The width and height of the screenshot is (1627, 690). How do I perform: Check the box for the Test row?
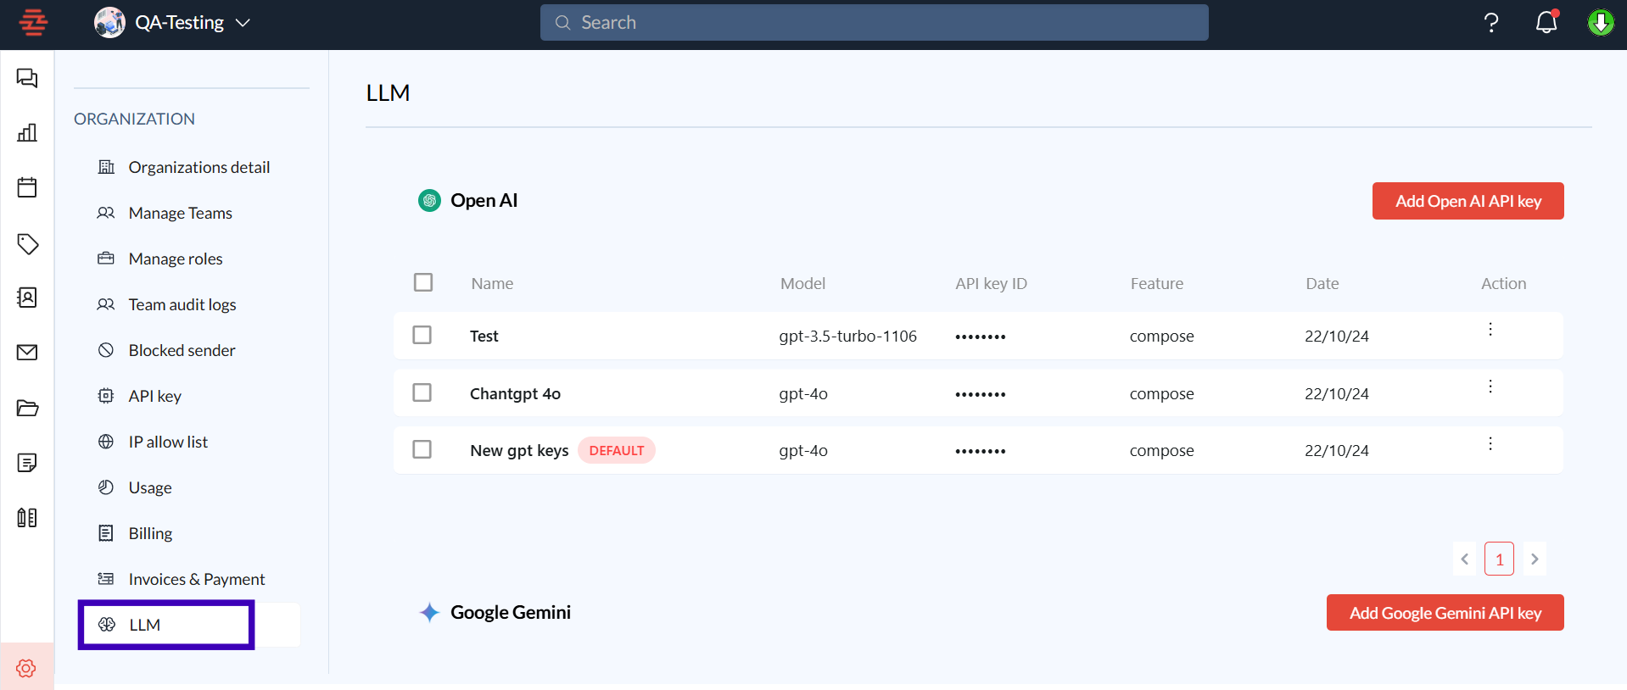click(422, 335)
